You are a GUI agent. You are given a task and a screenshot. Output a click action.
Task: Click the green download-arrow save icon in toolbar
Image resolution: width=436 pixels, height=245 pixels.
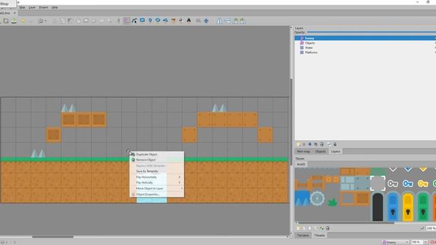click(14, 20)
